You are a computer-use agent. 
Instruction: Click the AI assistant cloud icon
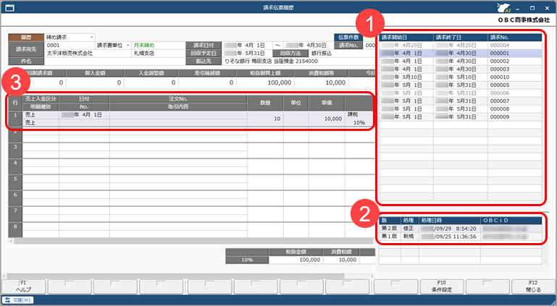pyautogui.click(x=503, y=8)
